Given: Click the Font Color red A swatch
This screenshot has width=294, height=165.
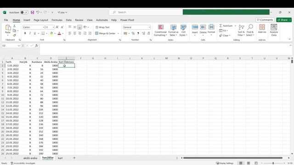Looking at the screenshot, I should tap(59, 33).
